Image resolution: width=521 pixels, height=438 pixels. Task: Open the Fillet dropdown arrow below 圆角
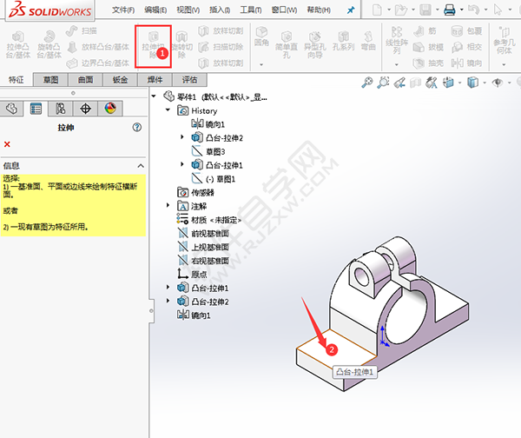(261, 64)
